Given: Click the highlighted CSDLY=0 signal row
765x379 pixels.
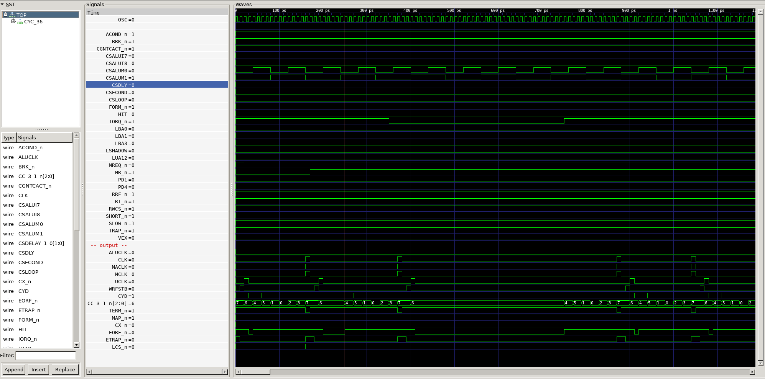Looking at the screenshot, I should 157,85.
